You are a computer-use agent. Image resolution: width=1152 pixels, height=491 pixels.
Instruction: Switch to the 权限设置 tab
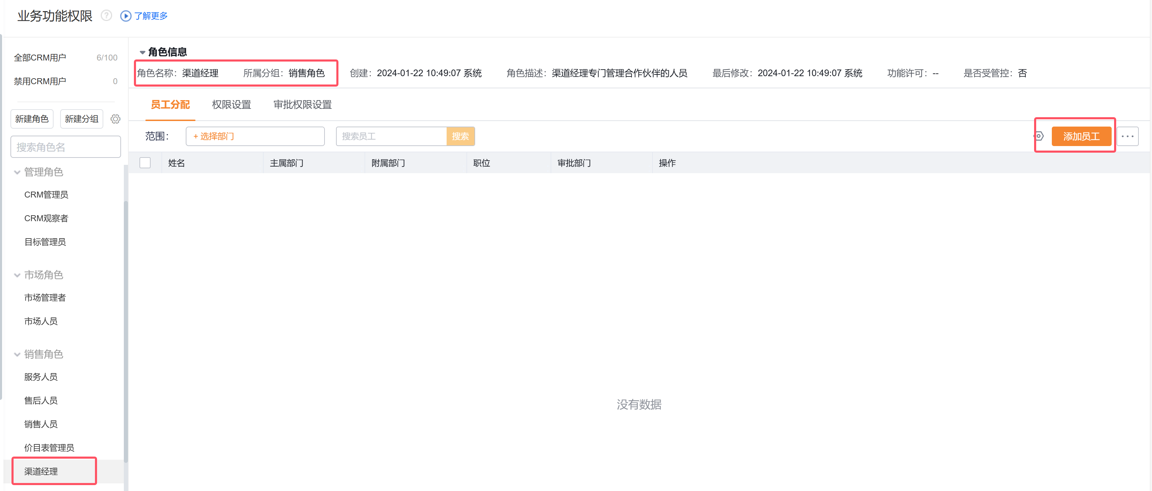click(231, 105)
